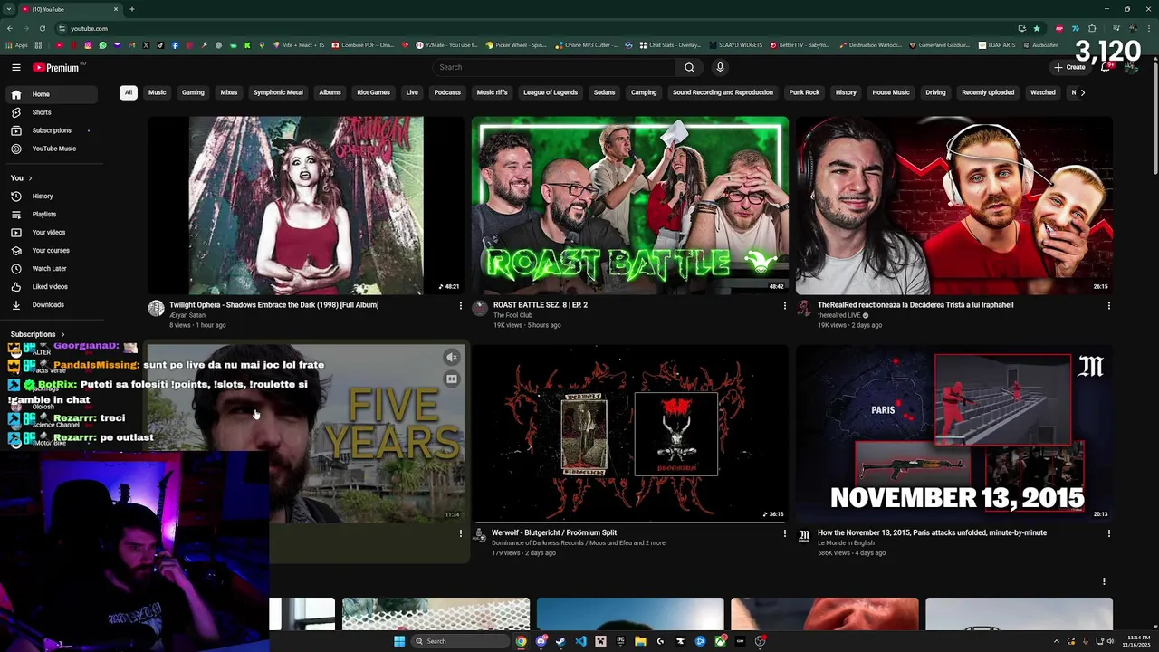This screenshot has width=1159, height=652.
Task: Open ROAST BATTLE SEZ. 8 title
Action: point(541,305)
